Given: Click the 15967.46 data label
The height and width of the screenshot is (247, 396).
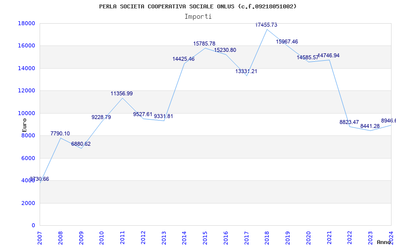Looking at the screenshot, I should tap(287, 41).
